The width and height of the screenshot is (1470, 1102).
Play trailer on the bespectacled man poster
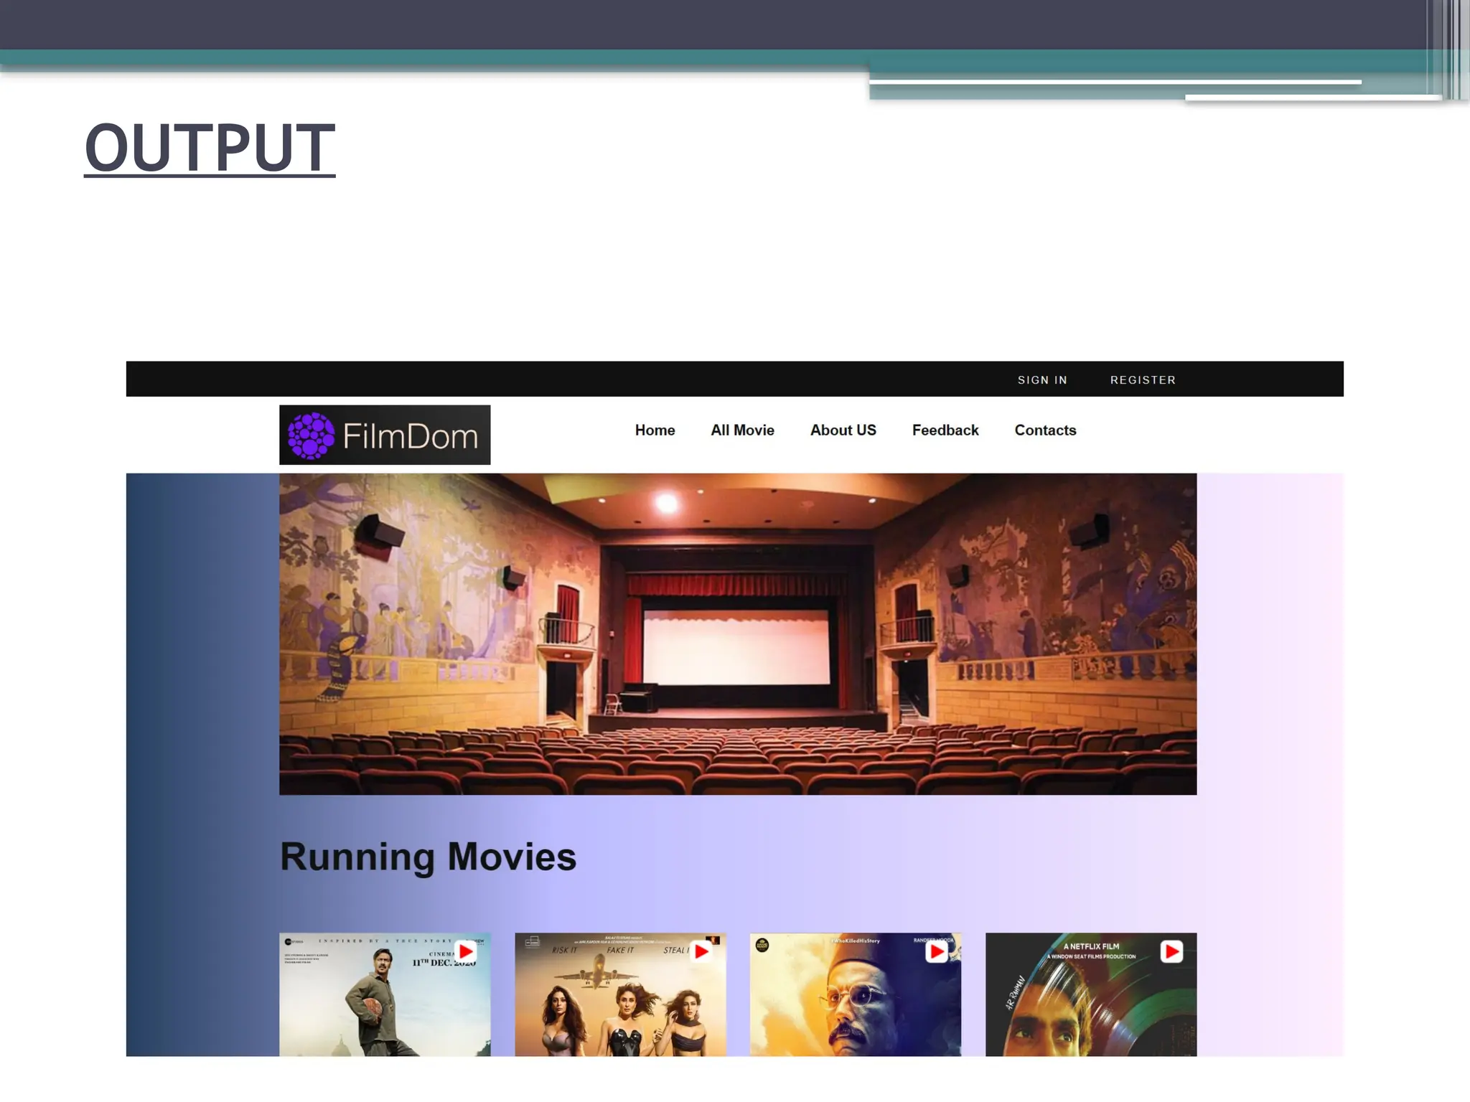[x=936, y=952]
